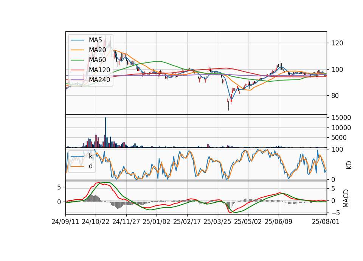
Task: Click the k legend entry in KD panel
Action: 90,156
